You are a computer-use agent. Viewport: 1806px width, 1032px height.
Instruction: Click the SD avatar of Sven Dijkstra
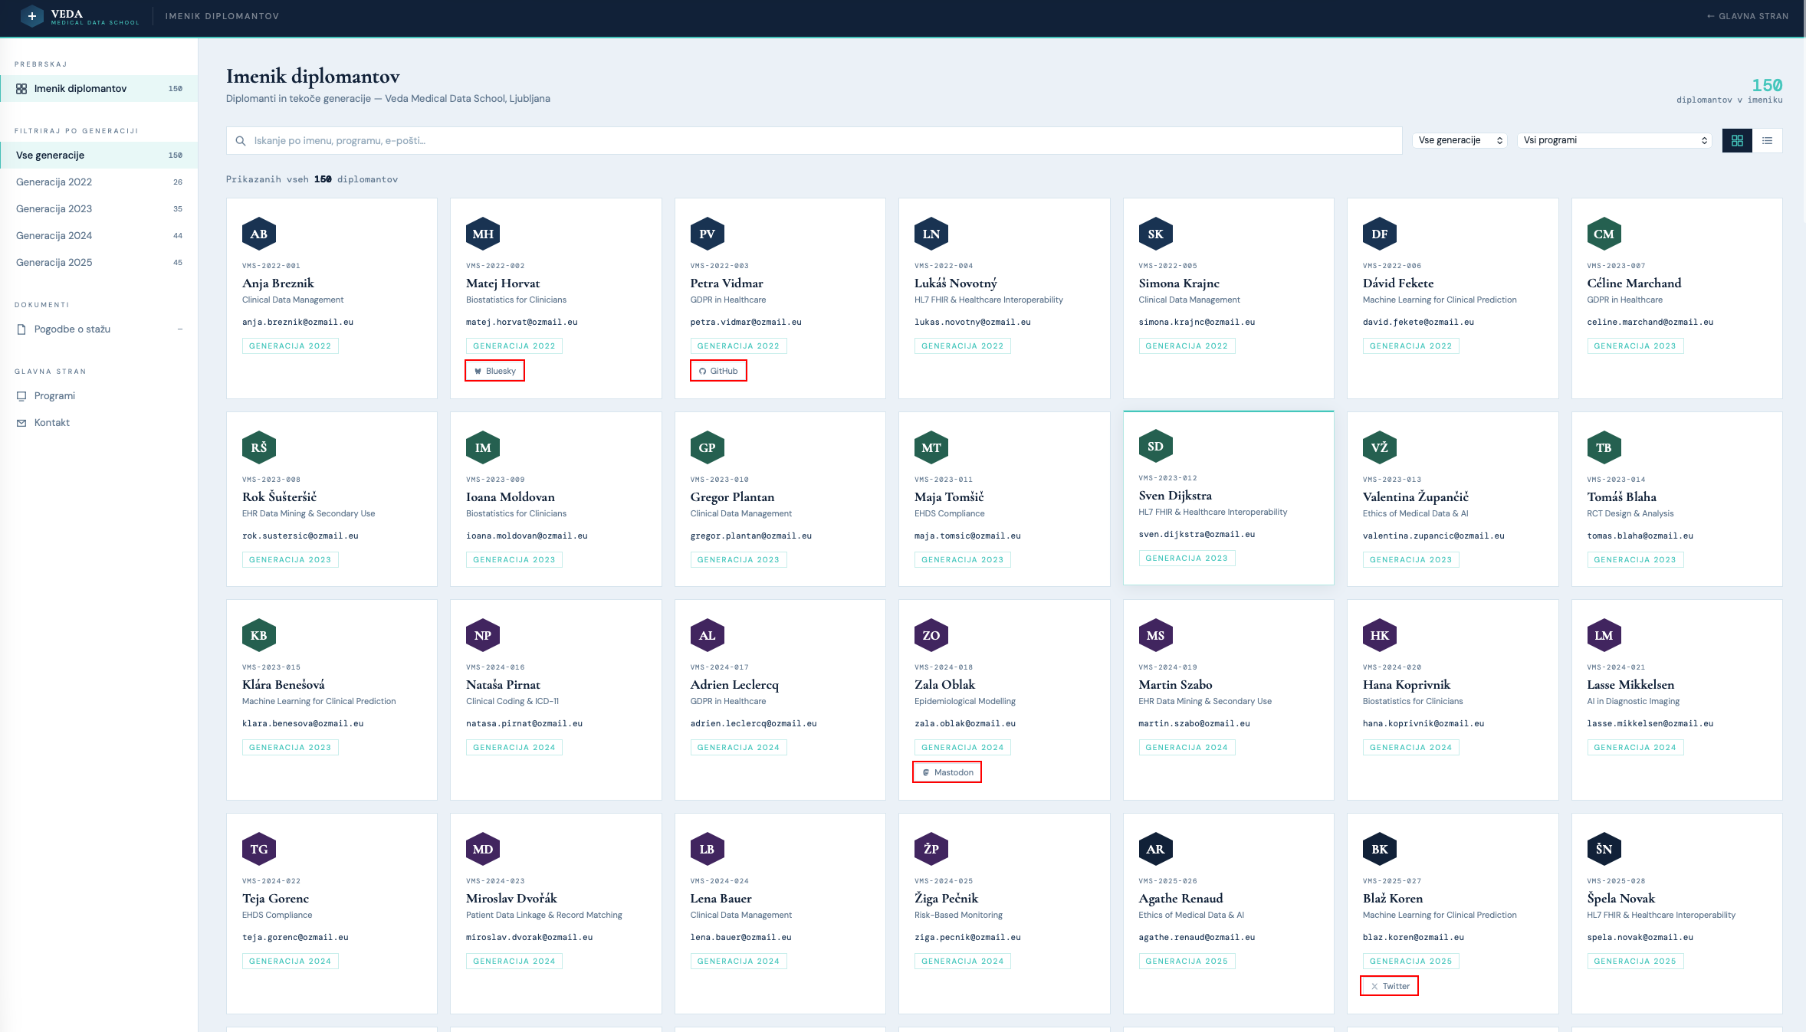[1156, 447]
